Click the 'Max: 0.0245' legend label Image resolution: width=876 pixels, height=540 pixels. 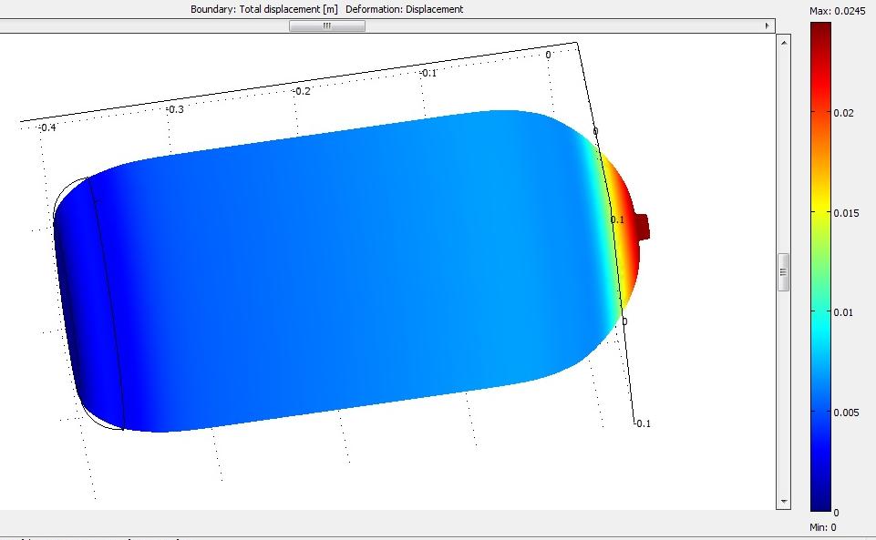click(x=838, y=11)
